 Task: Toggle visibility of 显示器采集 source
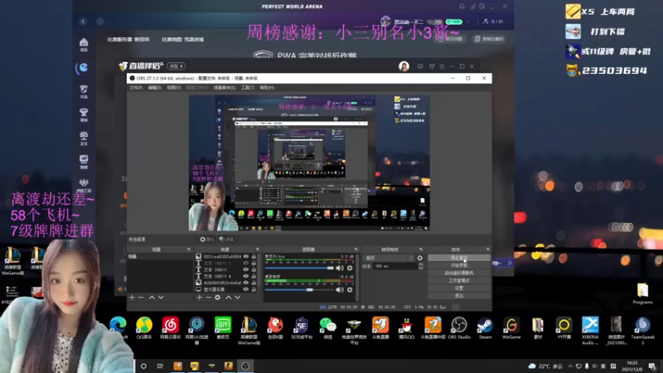pyautogui.click(x=245, y=289)
